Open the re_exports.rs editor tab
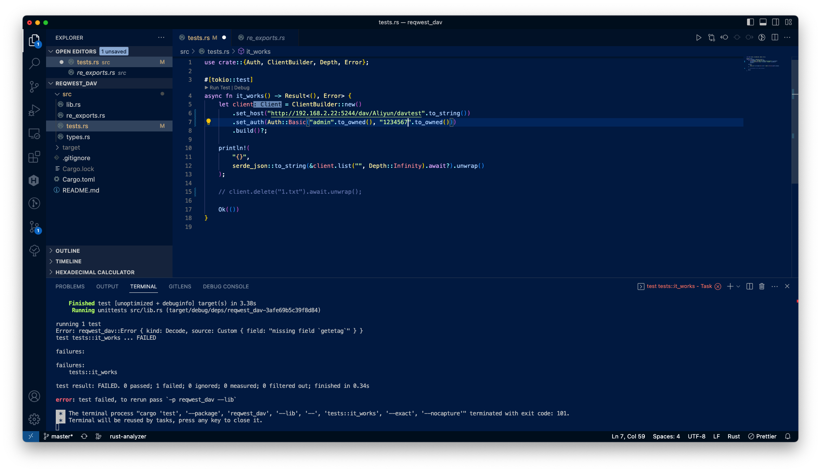The height and width of the screenshot is (472, 821). coord(265,38)
